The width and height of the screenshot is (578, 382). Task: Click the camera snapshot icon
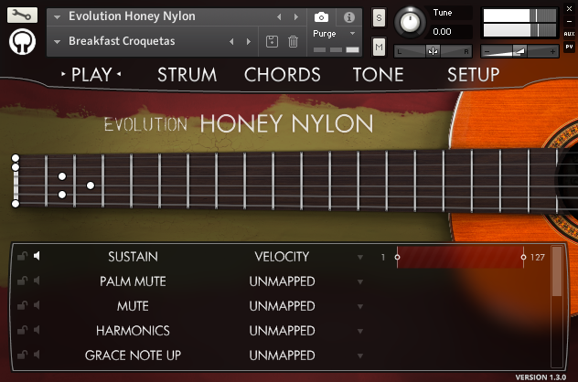tap(321, 17)
